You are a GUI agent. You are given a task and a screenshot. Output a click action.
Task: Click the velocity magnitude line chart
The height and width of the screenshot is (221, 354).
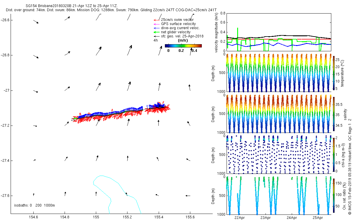point(278,32)
